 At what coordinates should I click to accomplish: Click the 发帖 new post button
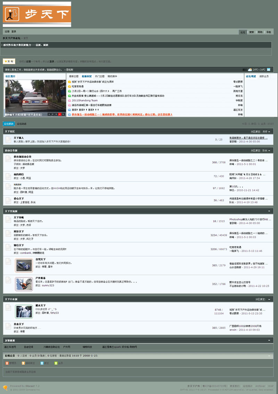(9, 61)
